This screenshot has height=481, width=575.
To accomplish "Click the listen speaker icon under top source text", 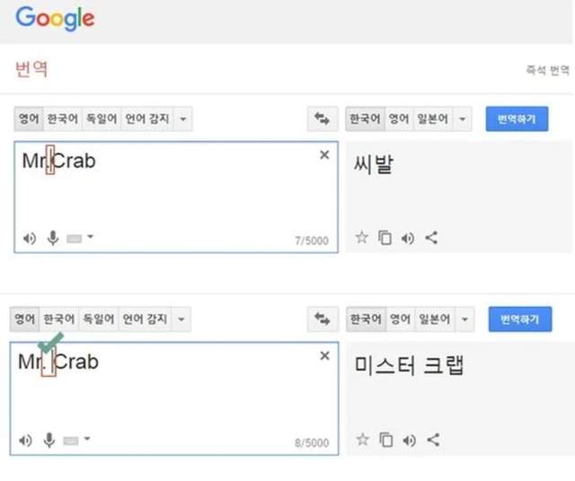I will click(30, 238).
